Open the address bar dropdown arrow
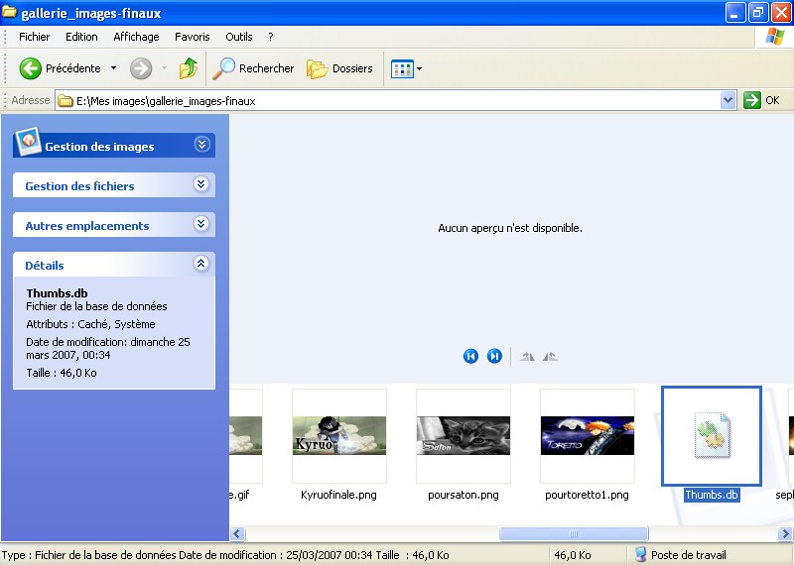This screenshot has width=794, height=565. pos(728,100)
